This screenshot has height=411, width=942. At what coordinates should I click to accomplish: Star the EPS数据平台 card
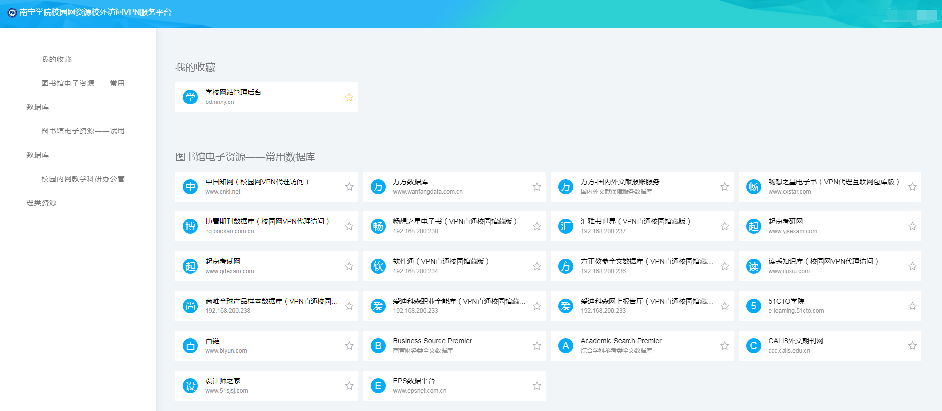[537, 386]
